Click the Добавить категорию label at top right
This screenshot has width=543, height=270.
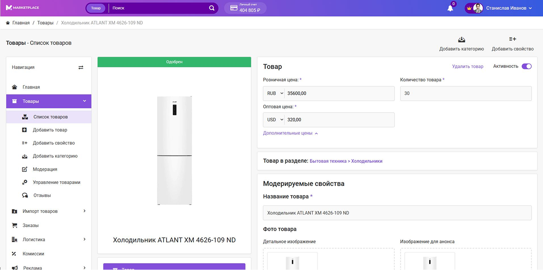462,49
